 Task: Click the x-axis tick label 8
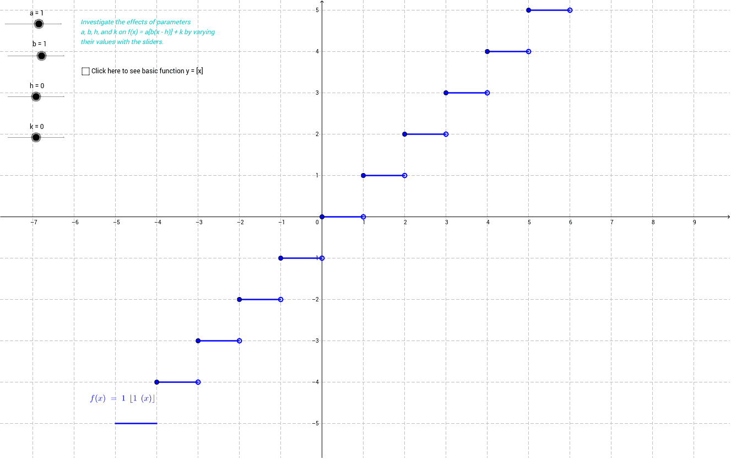coord(653,223)
